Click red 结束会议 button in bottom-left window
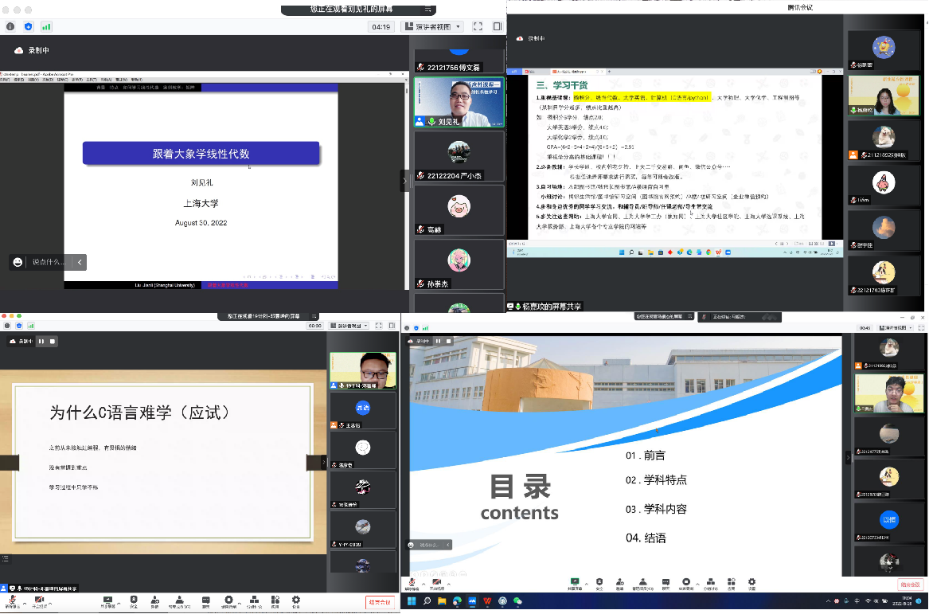Screen dimensions: 929x614 click(380, 602)
